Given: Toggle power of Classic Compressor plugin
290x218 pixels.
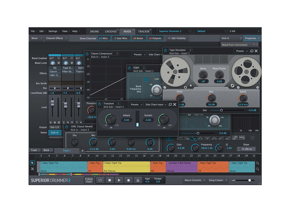Looking at the screenshot, I should coord(87,54).
